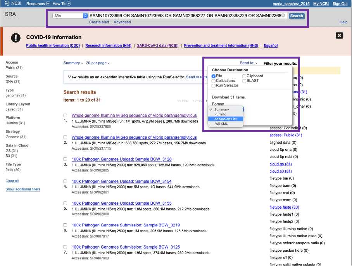The width and height of the screenshot is (352, 266).
Task: Clear the search query text
Action: 283,16
